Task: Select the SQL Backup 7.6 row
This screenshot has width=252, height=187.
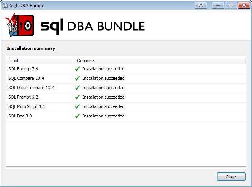Action: tap(126, 69)
